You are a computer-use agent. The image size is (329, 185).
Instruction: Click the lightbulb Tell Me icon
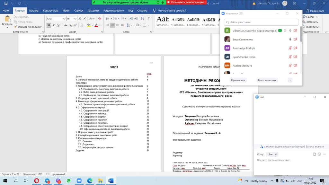(x=154, y=11)
